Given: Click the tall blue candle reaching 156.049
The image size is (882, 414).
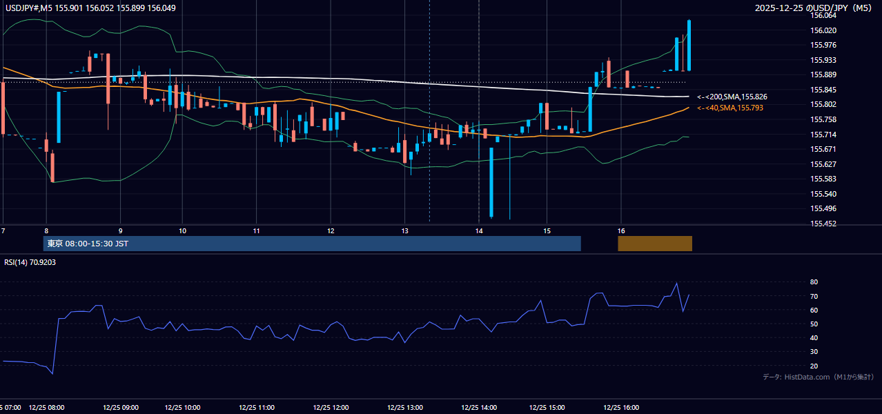Looking at the screenshot, I should point(689,45).
